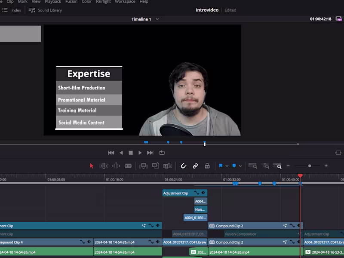Select the Trim Edit mode tool
Viewport: 344px width, 258px height.
tap(103, 166)
